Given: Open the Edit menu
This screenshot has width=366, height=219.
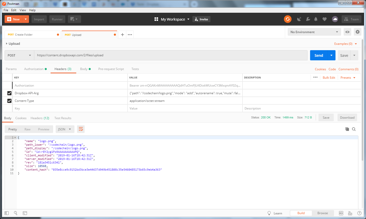Looking at the screenshot, I should (x=14, y=10).
